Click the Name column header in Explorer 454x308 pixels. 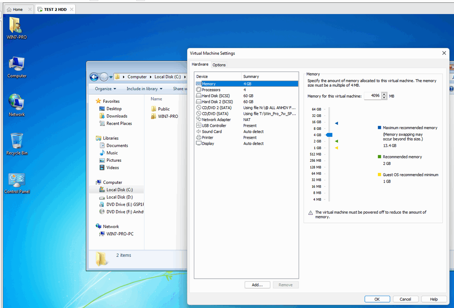pyautogui.click(x=156, y=99)
